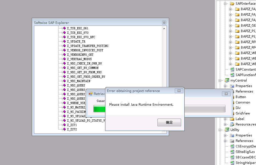Image resolution: width=256 pixels, height=165 pixels.
Task: Select the Z_TSB_EDI_870 function diamond icon
Action: tap(64, 33)
